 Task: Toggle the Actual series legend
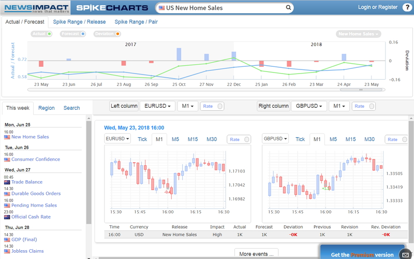pos(41,34)
